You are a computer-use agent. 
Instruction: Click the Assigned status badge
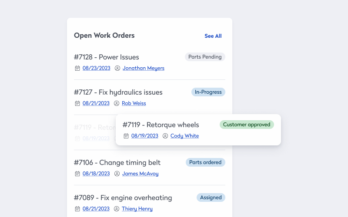(211, 197)
